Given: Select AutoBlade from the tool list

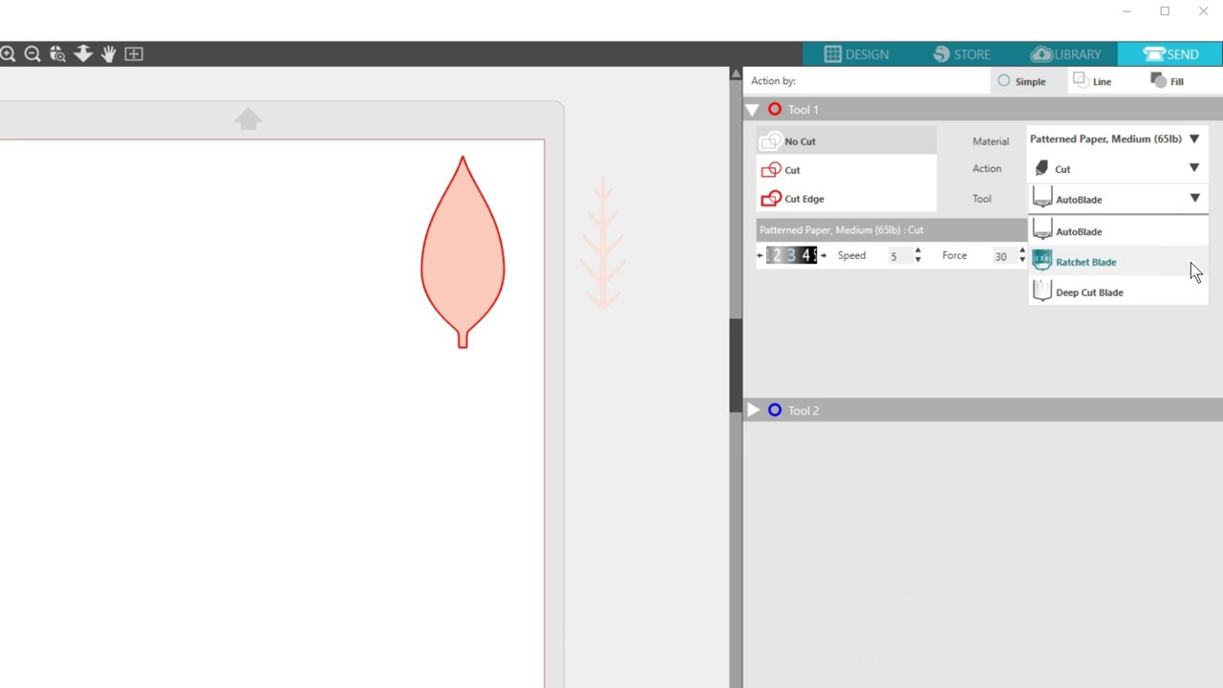Looking at the screenshot, I should click(x=1118, y=231).
